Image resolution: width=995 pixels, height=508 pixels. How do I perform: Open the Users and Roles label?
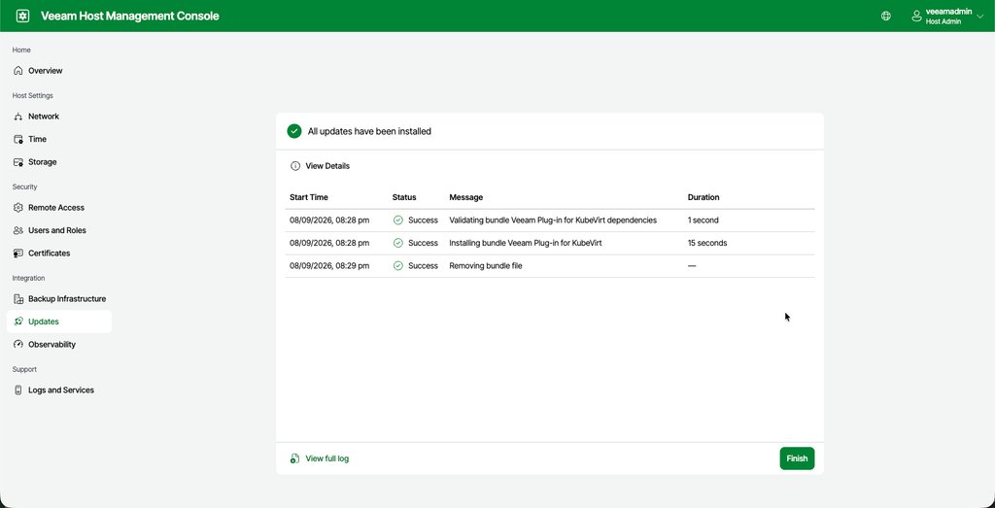pos(57,230)
